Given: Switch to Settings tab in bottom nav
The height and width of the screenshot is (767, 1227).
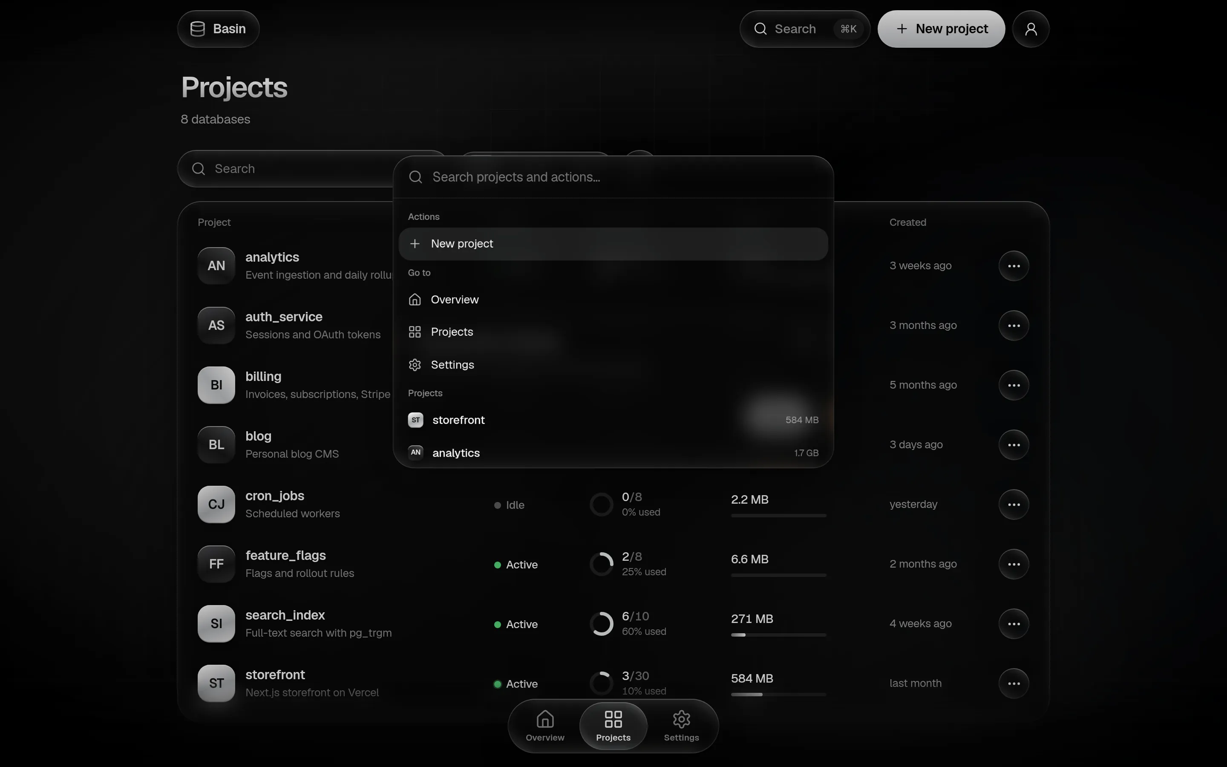Looking at the screenshot, I should pyautogui.click(x=681, y=726).
